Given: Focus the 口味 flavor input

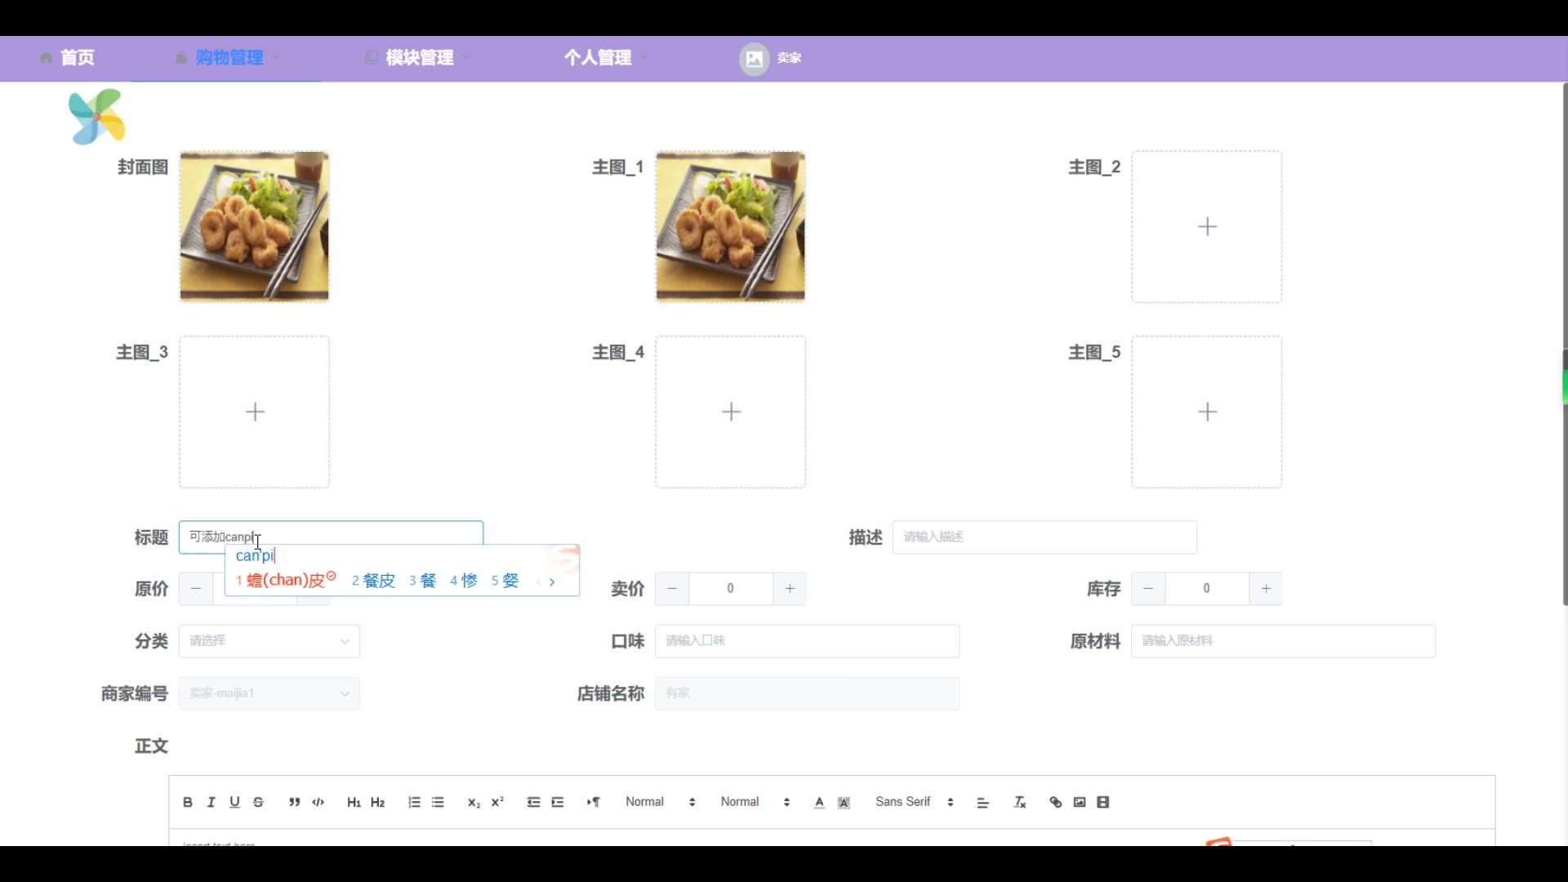Looking at the screenshot, I should click(807, 641).
